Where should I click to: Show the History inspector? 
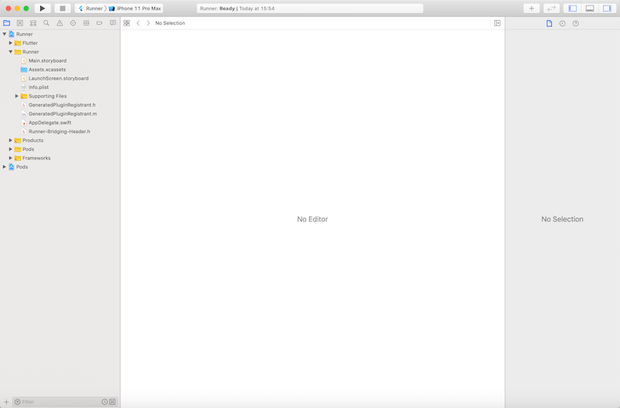click(563, 23)
